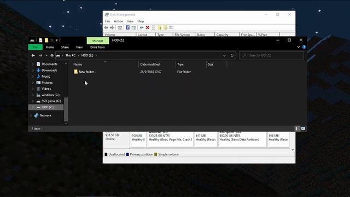
Task: Click the red X delete icon in Disk Management
Action: [148, 27]
